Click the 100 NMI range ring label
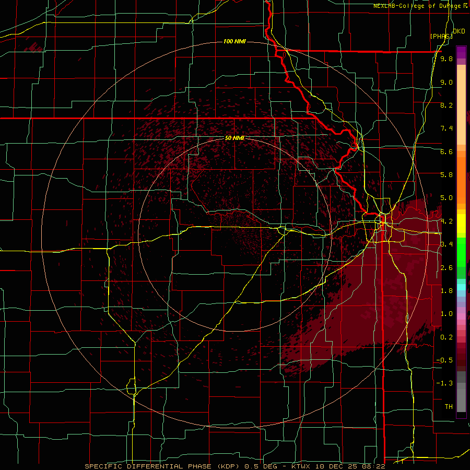Screen dimensions: 470x470 coord(234,41)
